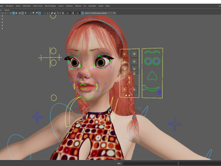Toggle Use All Lights viewport icon
Screen dimensions: 221x166
[25, 13]
